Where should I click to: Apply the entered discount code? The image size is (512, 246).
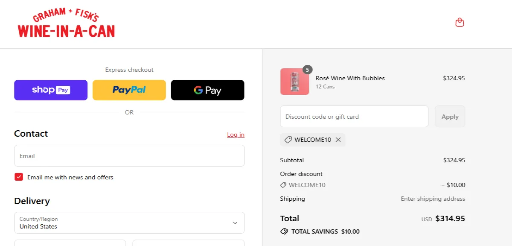tap(450, 116)
